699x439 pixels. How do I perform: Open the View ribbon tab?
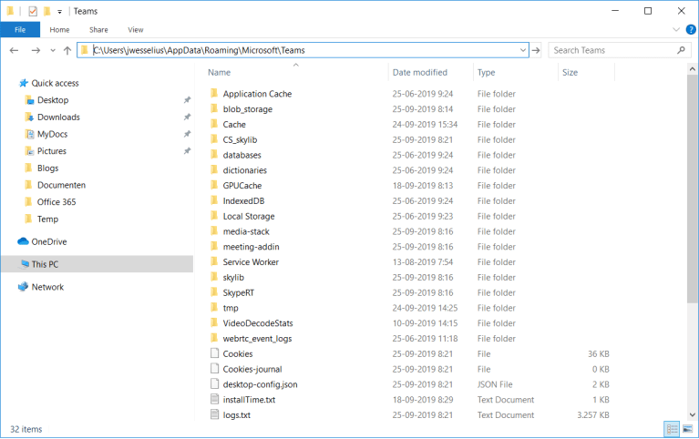(135, 30)
